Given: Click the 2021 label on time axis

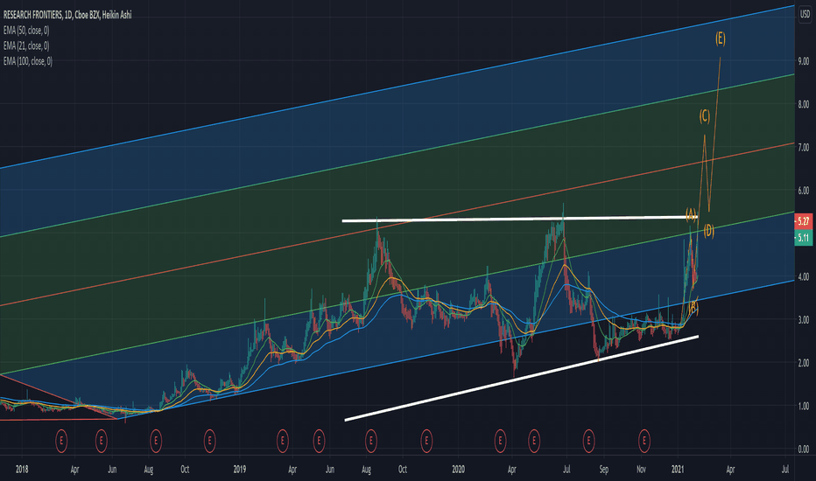Looking at the screenshot, I should tap(677, 469).
